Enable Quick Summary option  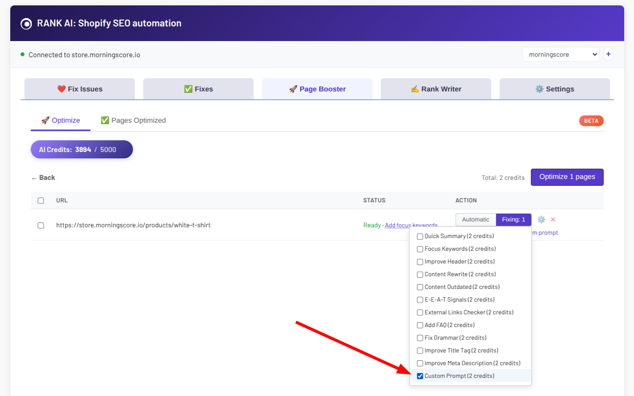pyautogui.click(x=420, y=236)
